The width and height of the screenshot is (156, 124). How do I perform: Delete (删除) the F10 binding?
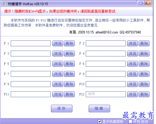pos(144,84)
